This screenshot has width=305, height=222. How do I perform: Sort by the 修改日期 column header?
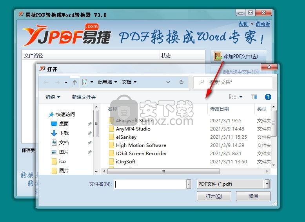pos(220,109)
